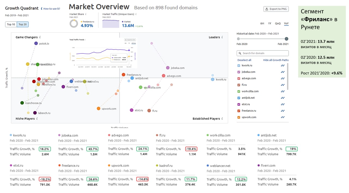Viewport: 349px width, 193px height.
Task: Uncheck the kwork.ru domain checkbox
Action: 239,66
